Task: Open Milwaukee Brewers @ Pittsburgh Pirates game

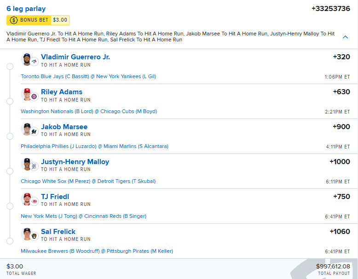Action: pos(97,251)
